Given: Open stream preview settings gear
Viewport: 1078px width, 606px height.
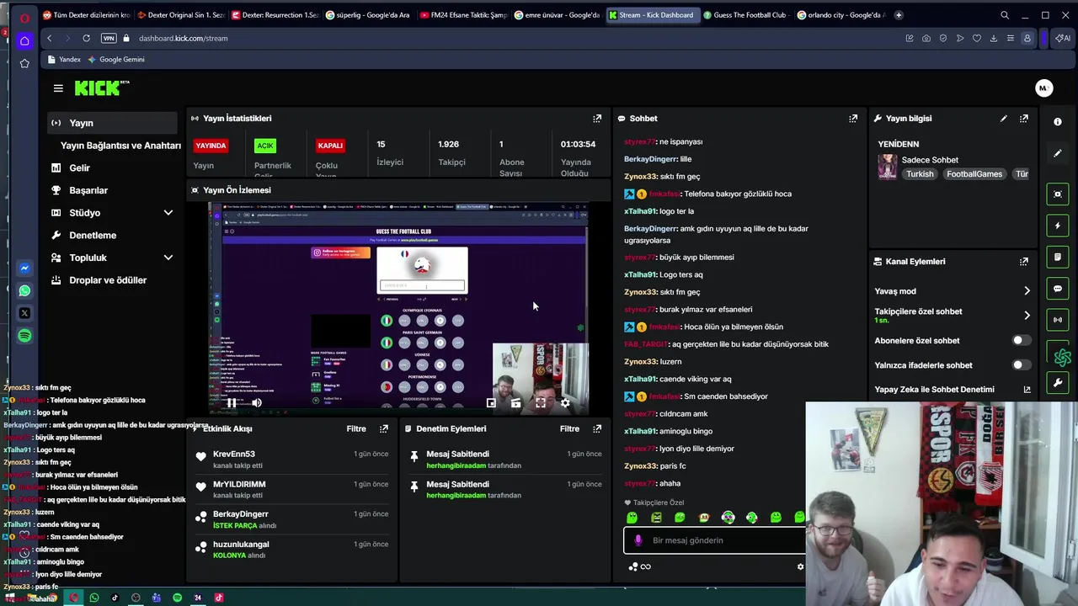Looking at the screenshot, I should point(565,403).
